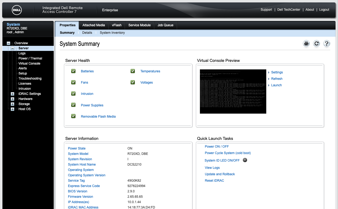Click the System ID LED status indicator
The width and height of the screenshot is (338, 209).
245,160
